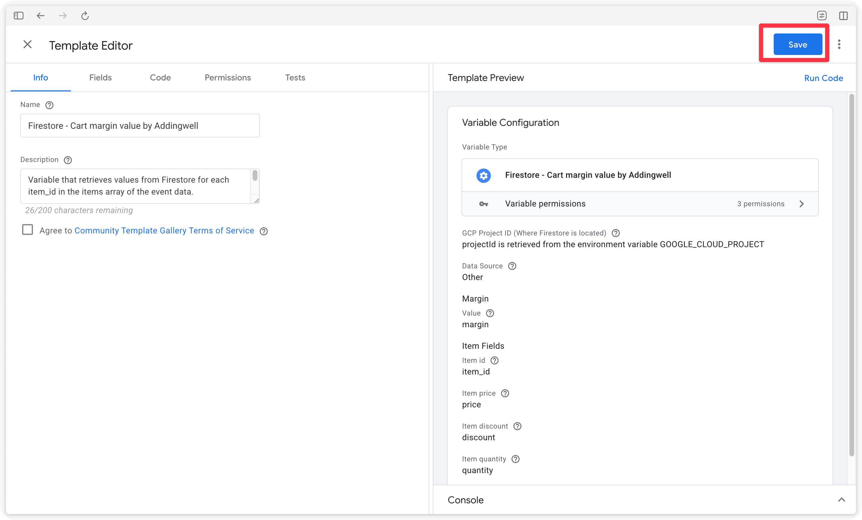Click help icon next to Item discount
The height and width of the screenshot is (520, 862).
pos(517,426)
